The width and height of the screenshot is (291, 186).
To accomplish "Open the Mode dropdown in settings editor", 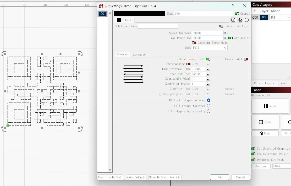I will coord(210,48).
